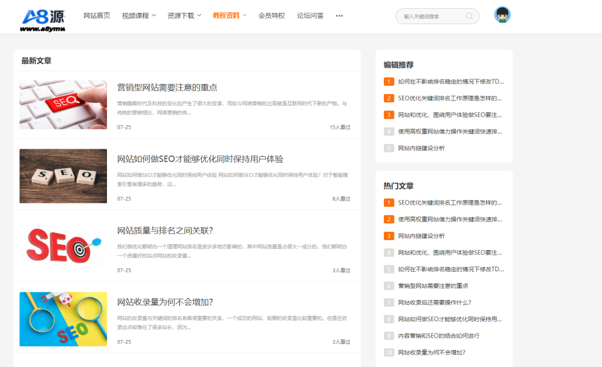Open editor pick 1 如何在不影响排名稳定
Image resolution: width=602 pixels, height=367 pixels.
pyautogui.click(x=451, y=81)
